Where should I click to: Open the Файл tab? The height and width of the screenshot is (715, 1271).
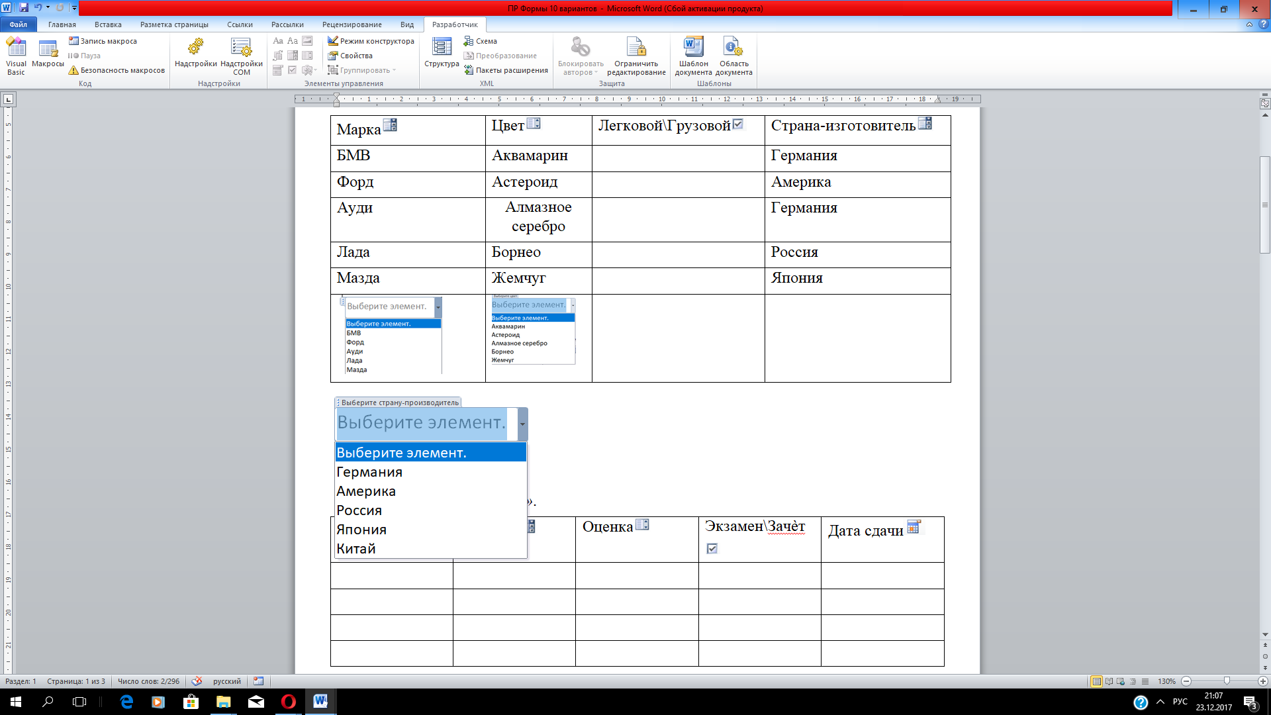coord(19,24)
